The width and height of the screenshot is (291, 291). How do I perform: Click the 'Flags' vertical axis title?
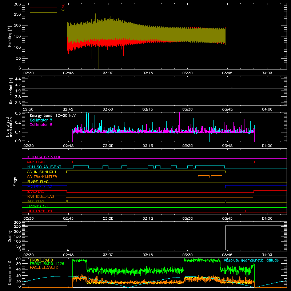tap(15, 182)
